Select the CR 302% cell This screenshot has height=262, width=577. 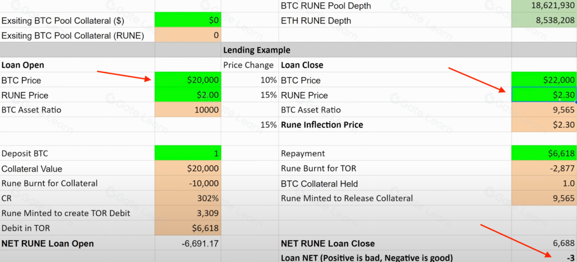tap(188, 198)
